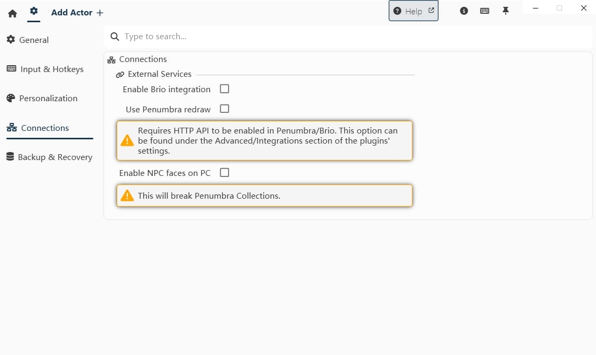Click the info circle icon

(x=464, y=11)
